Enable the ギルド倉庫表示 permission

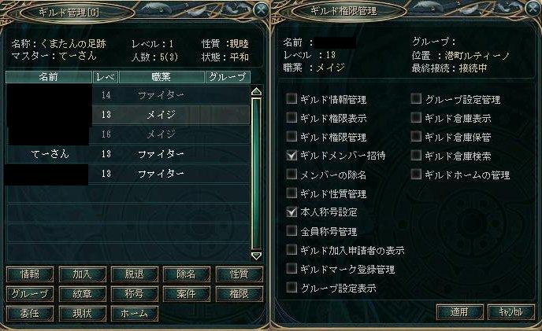pos(416,118)
